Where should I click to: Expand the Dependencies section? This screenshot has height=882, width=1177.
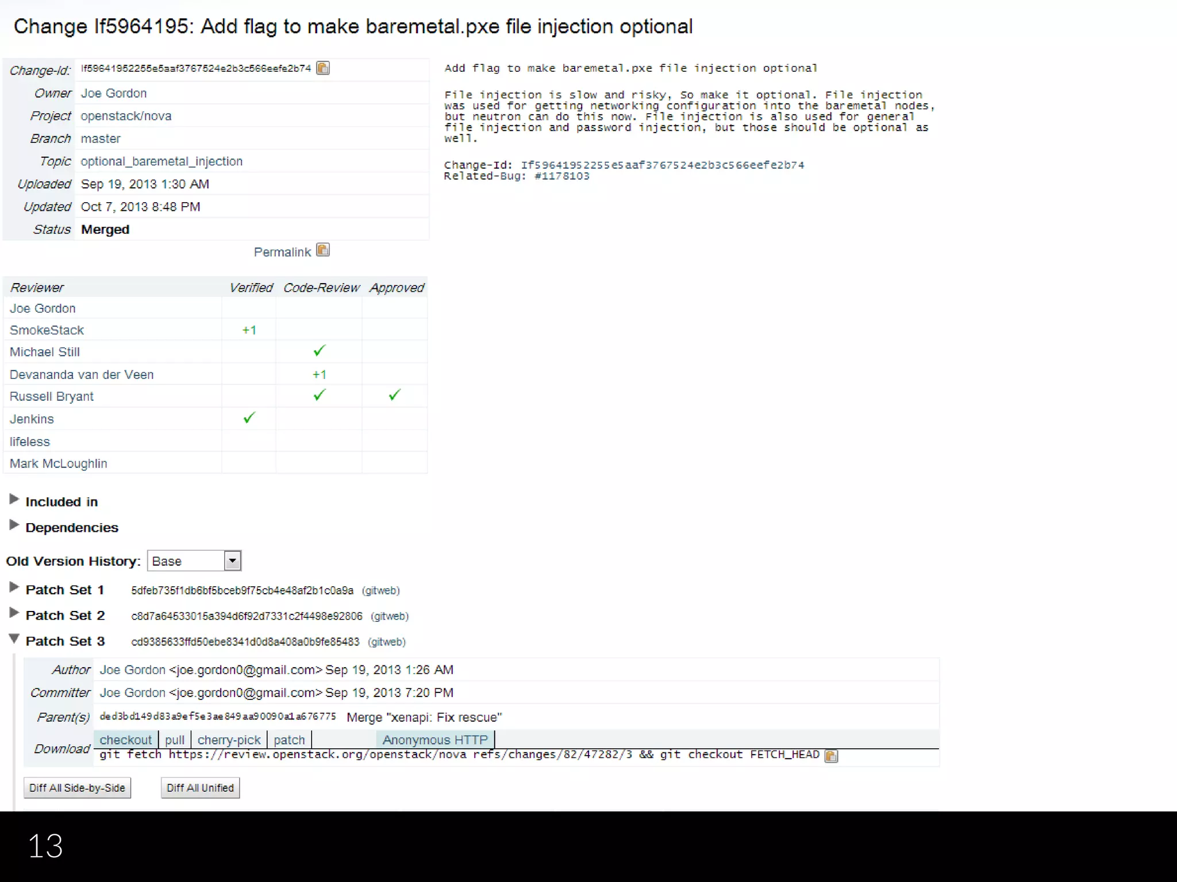pos(14,525)
